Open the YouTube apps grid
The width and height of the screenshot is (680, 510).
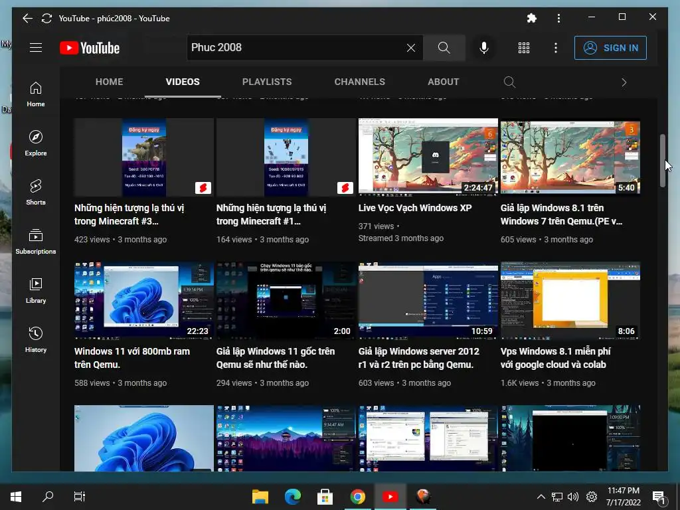524,48
